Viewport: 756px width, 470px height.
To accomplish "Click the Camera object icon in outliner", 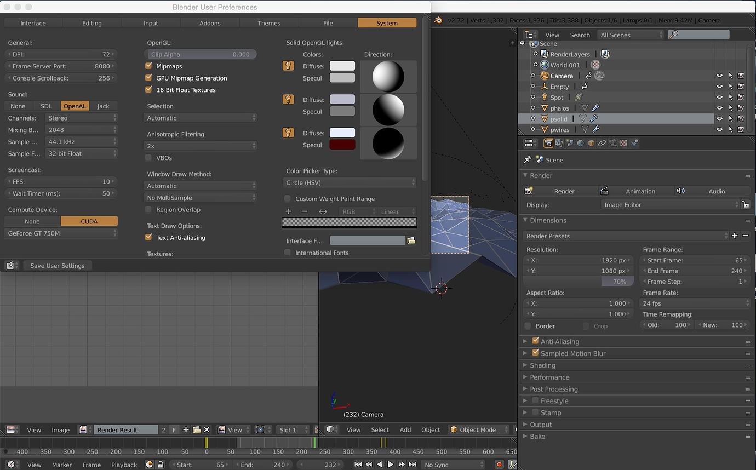I will [x=545, y=76].
